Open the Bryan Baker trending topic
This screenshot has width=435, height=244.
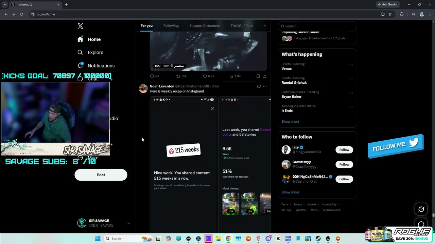point(291,97)
